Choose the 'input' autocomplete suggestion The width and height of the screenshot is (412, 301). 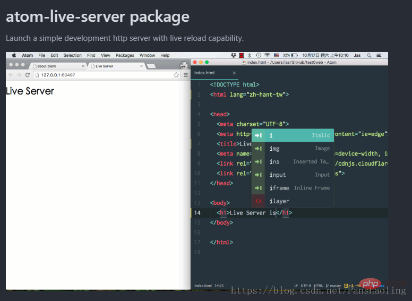pos(293,175)
